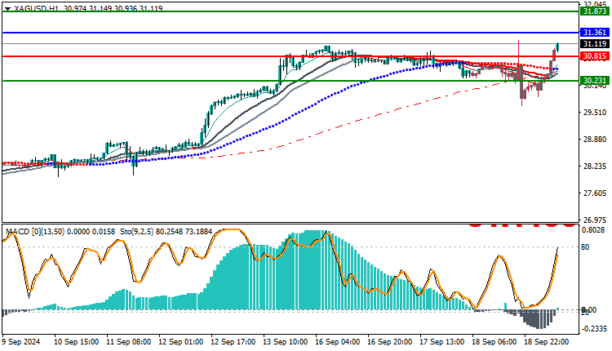This screenshot has height=351, width=612.
Task: Click the 10 Sep 15:00 time label
Action: coord(76,342)
